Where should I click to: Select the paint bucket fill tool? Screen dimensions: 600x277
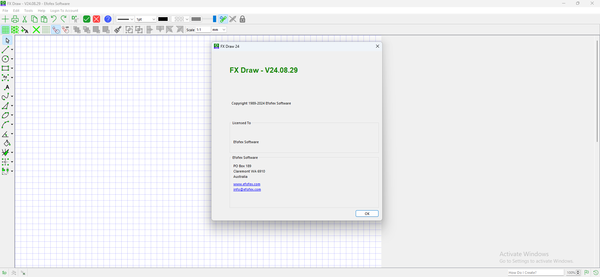coord(7,143)
